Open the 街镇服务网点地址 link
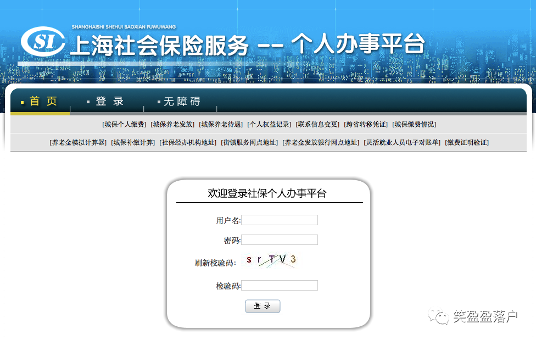536x340 pixels. pos(249,143)
